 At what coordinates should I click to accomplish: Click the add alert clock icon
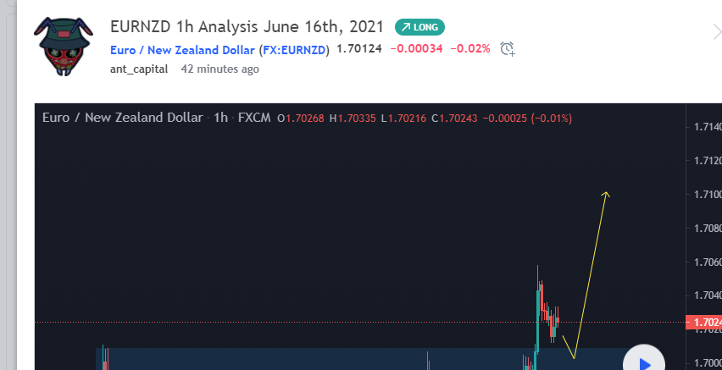coord(508,49)
